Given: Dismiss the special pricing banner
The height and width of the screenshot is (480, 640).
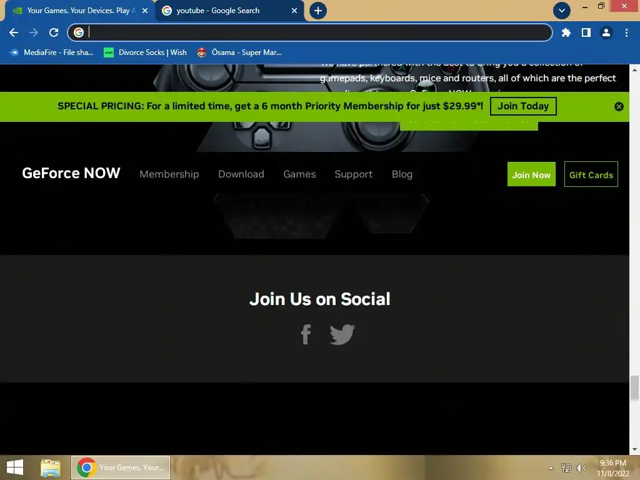Looking at the screenshot, I should click(619, 106).
